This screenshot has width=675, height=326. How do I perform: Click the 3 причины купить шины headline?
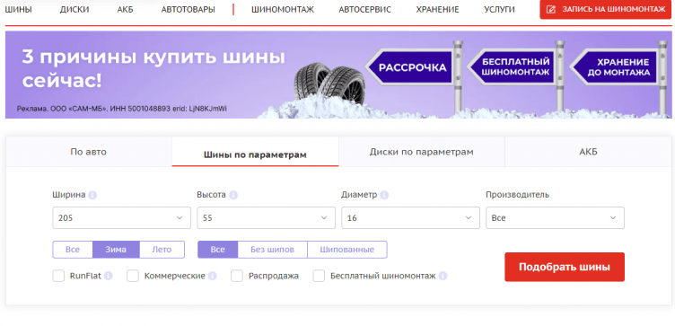pos(153,69)
